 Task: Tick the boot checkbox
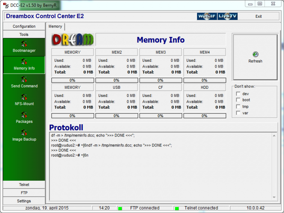tap(238, 100)
